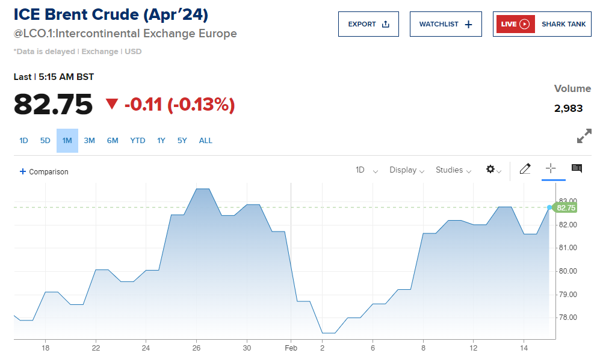Toggle the crosshair tool
This screenshot has height=362, width=600.
(551, 168)
